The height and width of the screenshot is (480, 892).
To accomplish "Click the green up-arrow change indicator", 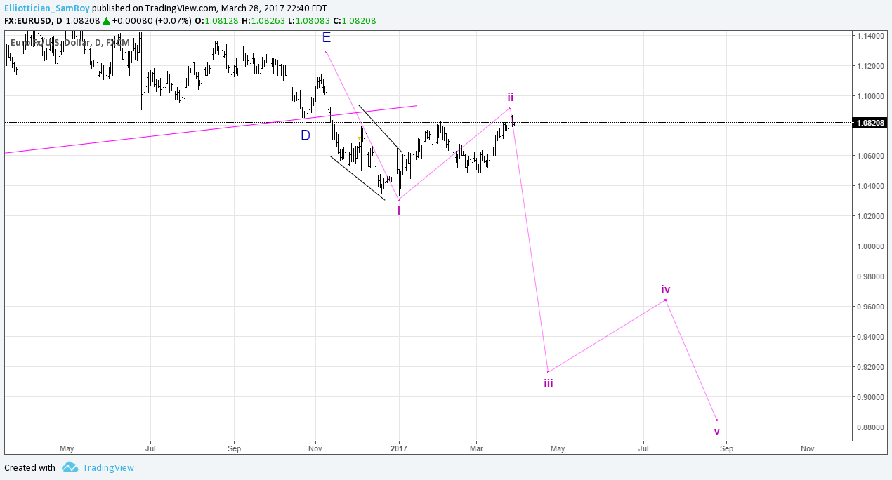I will (x=106, y=21).
